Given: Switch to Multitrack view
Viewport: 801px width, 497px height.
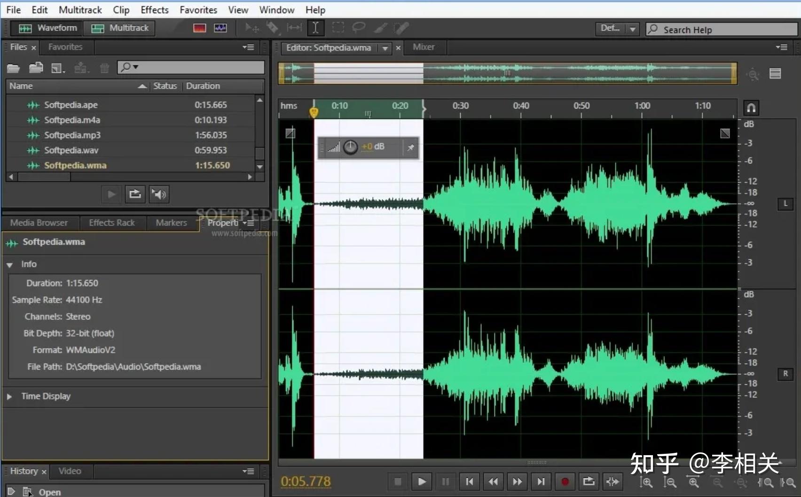Looking at the screenshot, I should [x=119, y=28].
